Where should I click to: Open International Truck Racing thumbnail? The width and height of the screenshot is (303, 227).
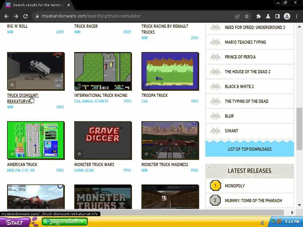click(103, 71)
